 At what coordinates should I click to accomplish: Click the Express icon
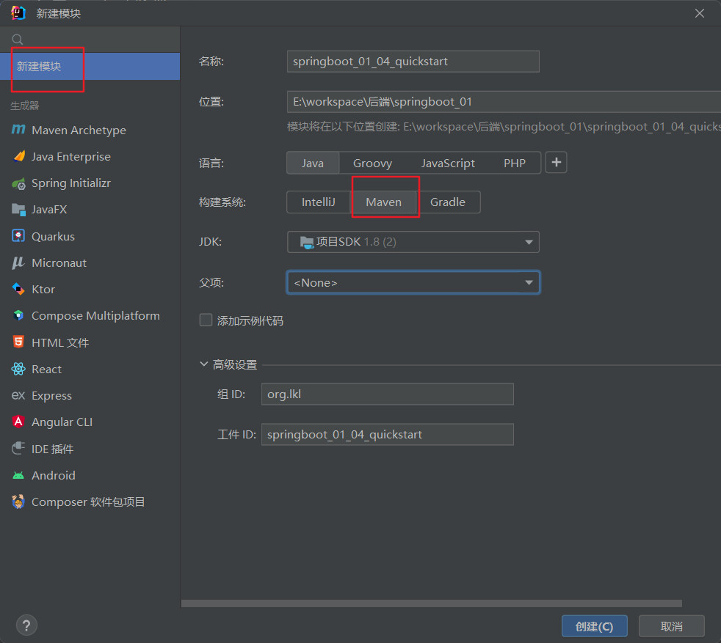[x=18, y=395]
